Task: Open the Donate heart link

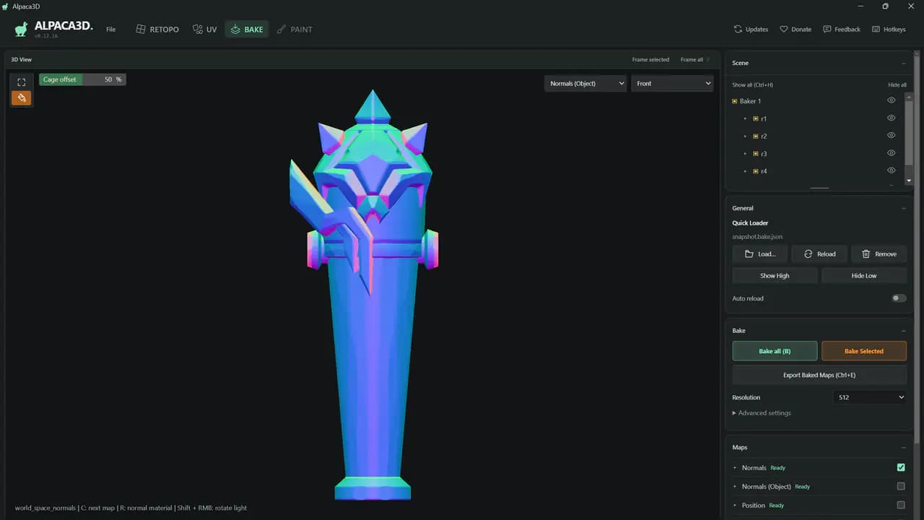Action: tap(796, 30)
